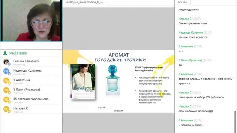Click 5 Алевтина's yellow avatar

(6, 81)
